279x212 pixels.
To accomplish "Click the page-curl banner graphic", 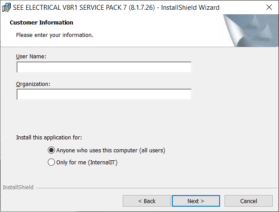I will (x=251, y=31).
